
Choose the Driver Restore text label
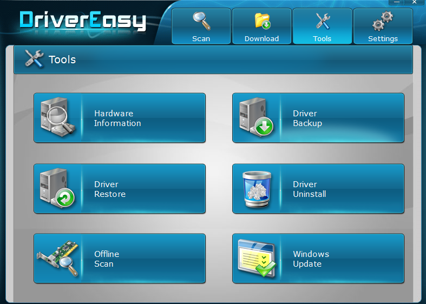pyautogui.click(x=110, y=189)
